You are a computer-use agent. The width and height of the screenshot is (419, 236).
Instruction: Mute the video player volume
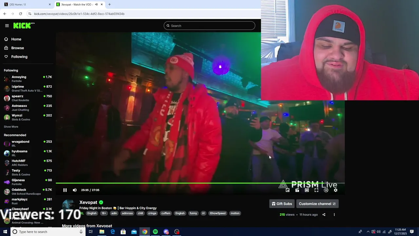75,190
